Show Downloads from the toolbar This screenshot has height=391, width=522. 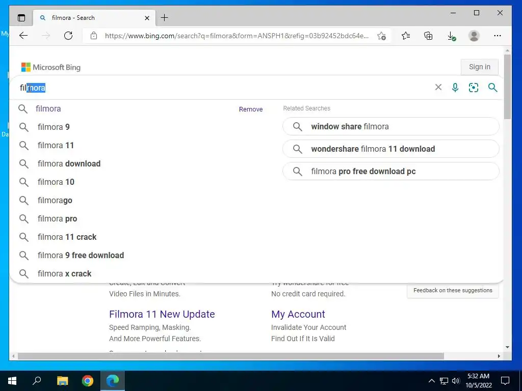[451, 36]
